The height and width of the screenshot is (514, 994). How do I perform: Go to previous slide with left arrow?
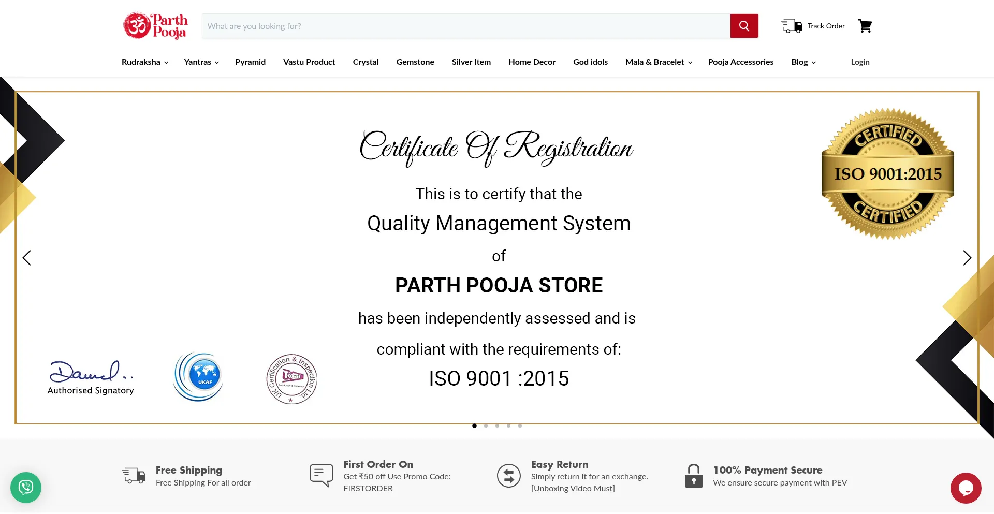27,258
